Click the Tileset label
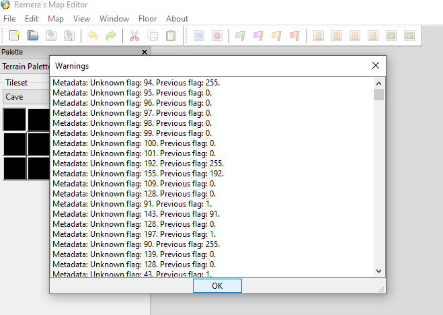 (x=16, y=83)
